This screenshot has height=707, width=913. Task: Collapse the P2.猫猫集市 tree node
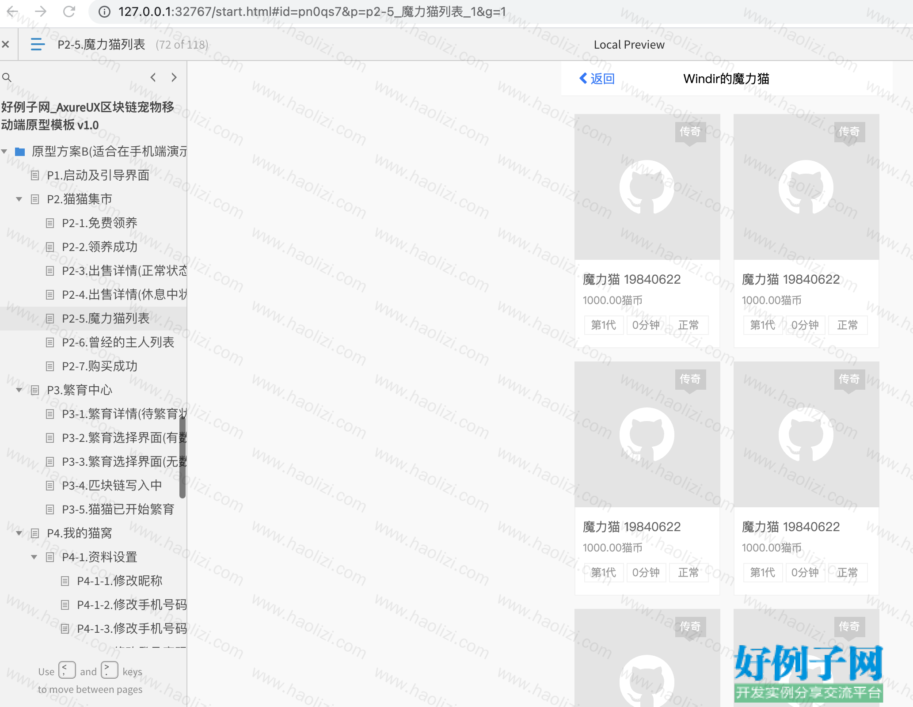(19, 199)
